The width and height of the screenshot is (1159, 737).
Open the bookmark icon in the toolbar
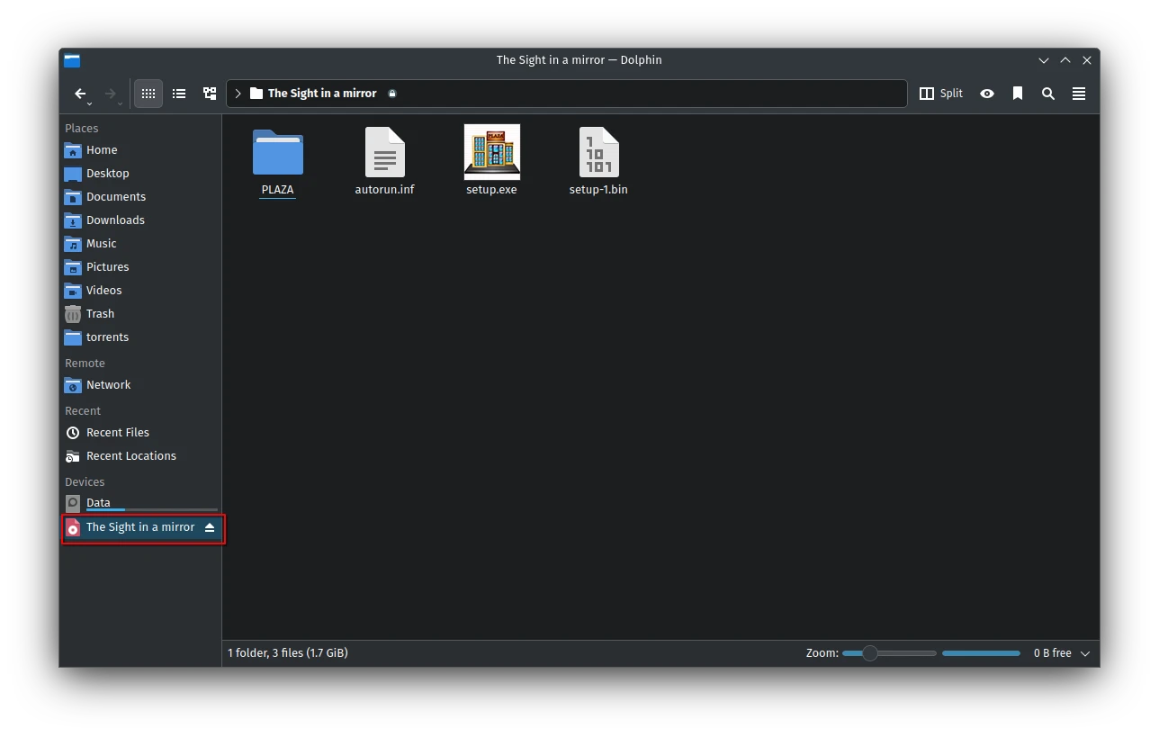click(1018, 93)
